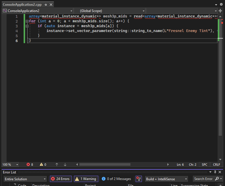Screen dimensions: 225x186
Task: Sort by the Project column header
Action: click(90, 185)
